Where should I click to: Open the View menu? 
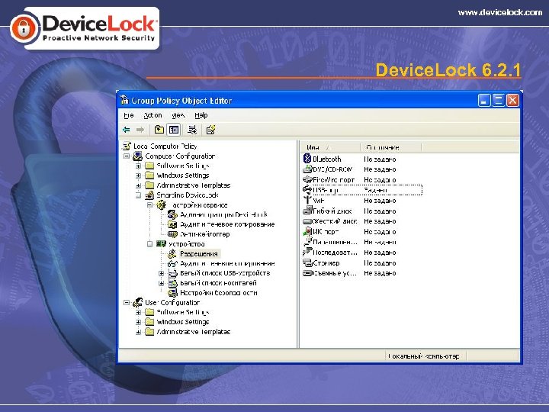pos(178,115)
